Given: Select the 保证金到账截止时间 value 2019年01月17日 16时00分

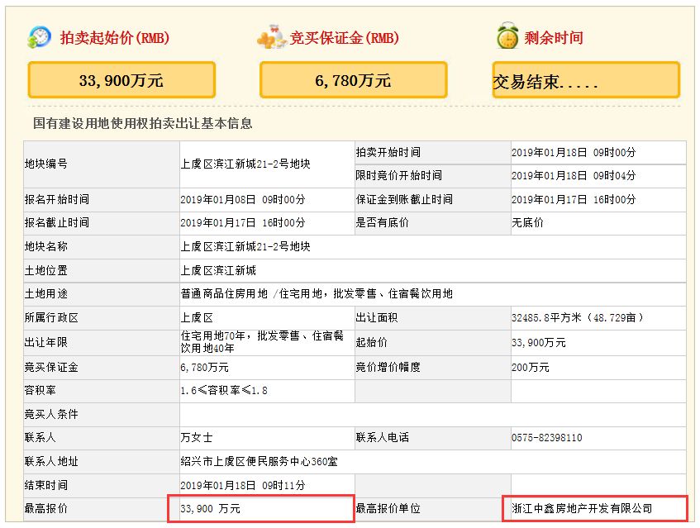Looking at the screenshot, I should coord(574,199).
